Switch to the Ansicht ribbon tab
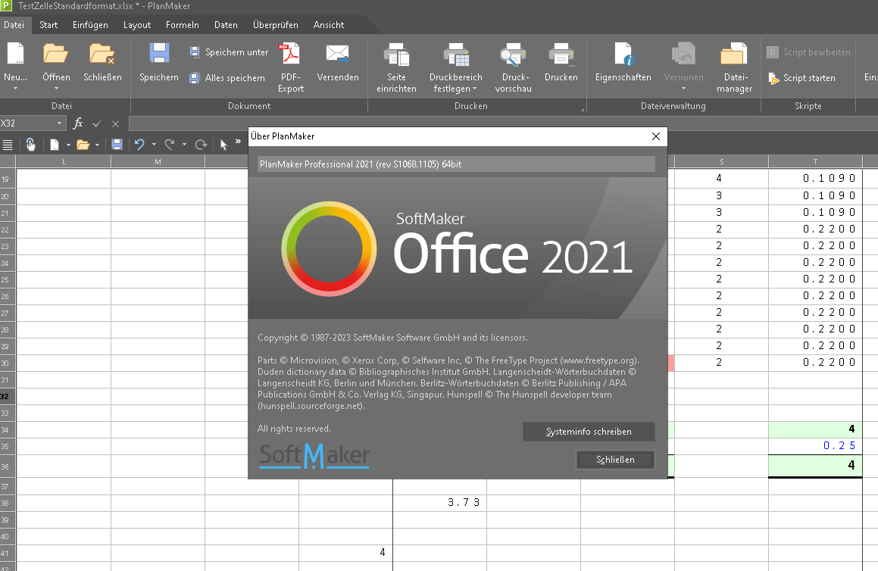Screen dimensions: 878x571 point(329,25)
